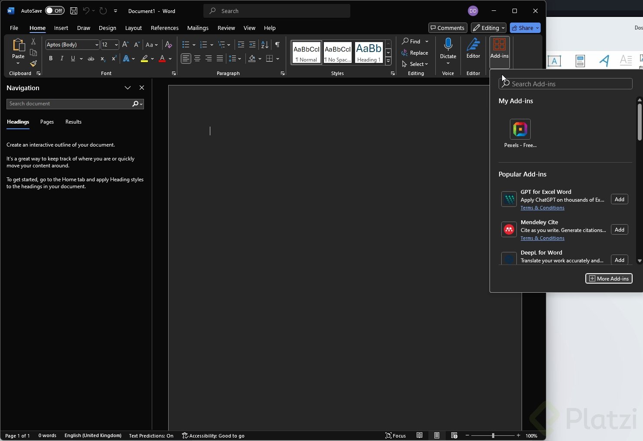Click the Clear All Formatting icon
The image size is (643, 441).
point(169,45)
